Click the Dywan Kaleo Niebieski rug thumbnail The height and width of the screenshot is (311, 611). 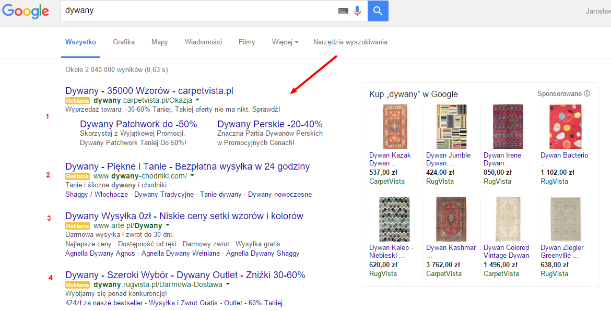tap(394, 219)
